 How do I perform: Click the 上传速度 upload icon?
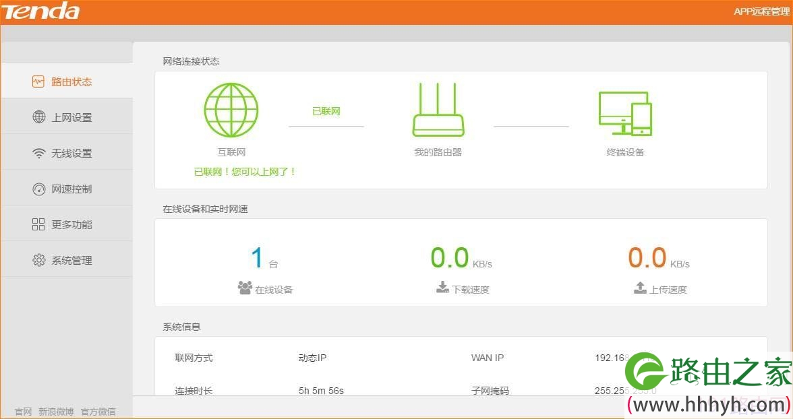640,288
